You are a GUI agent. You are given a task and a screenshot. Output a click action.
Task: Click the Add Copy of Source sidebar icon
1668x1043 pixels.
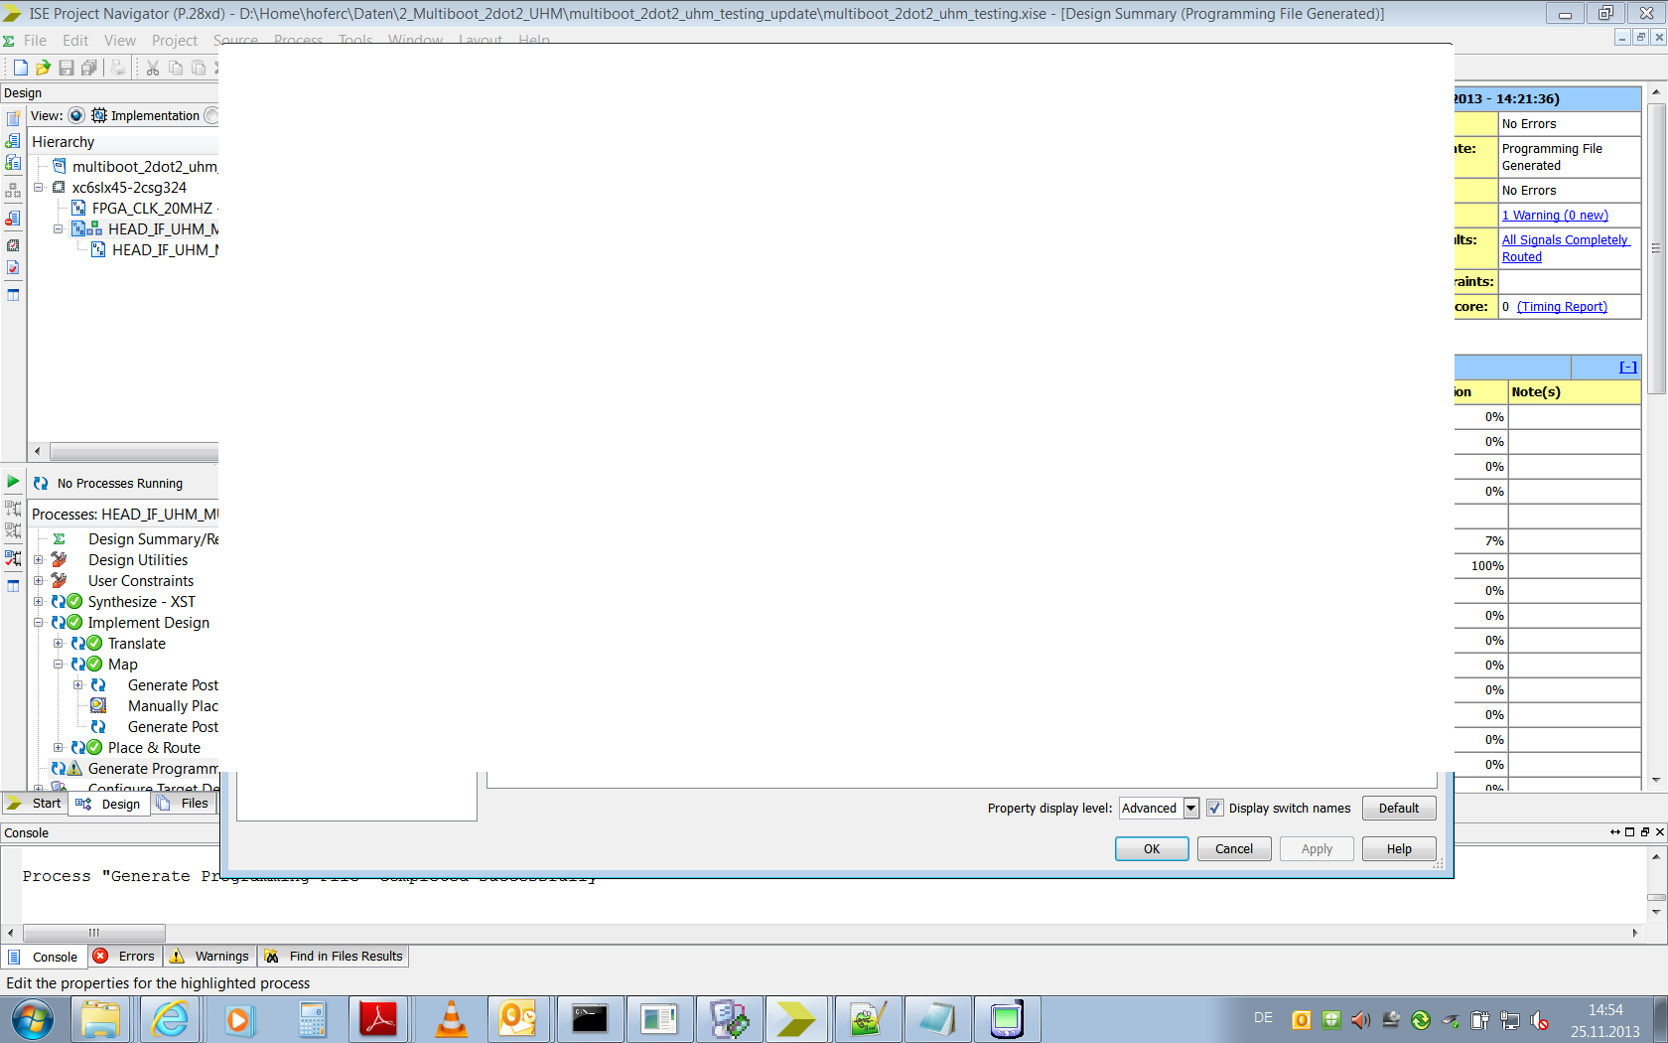pyautogui.click(x=13, y=162)
